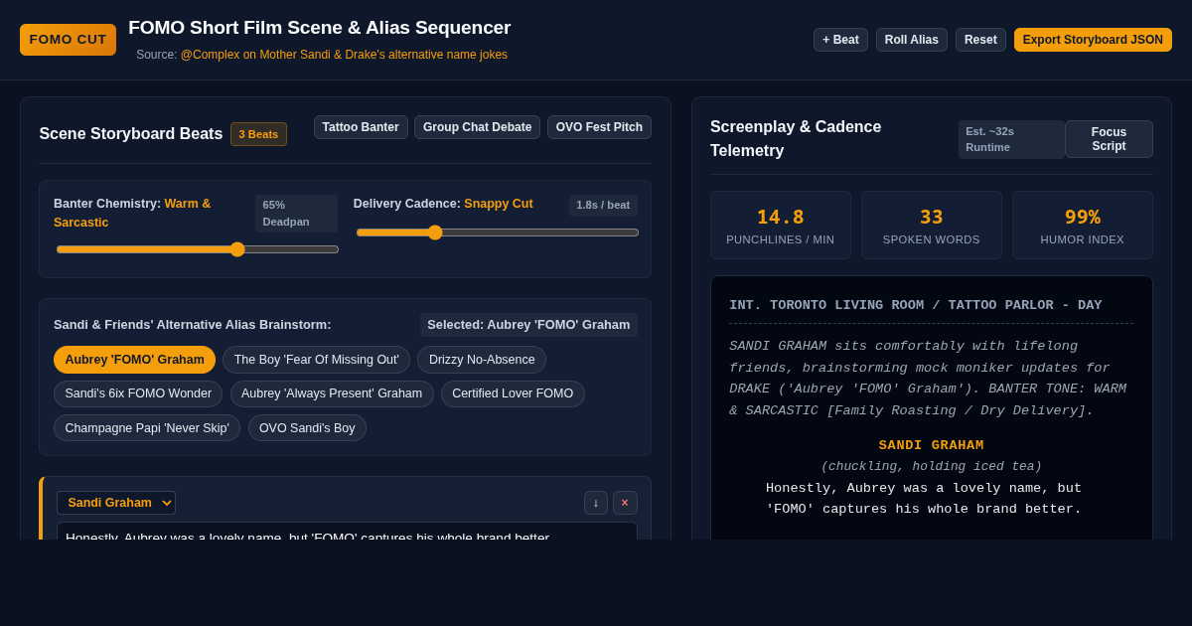Select alias Aubrey 'Always Present' Graham
1192x626 pixels.
[332, 393]
